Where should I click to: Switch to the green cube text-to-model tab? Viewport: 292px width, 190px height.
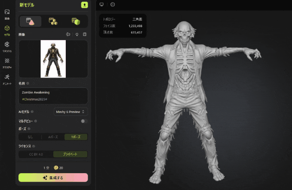pyautogui.click(x=76, y=21)
